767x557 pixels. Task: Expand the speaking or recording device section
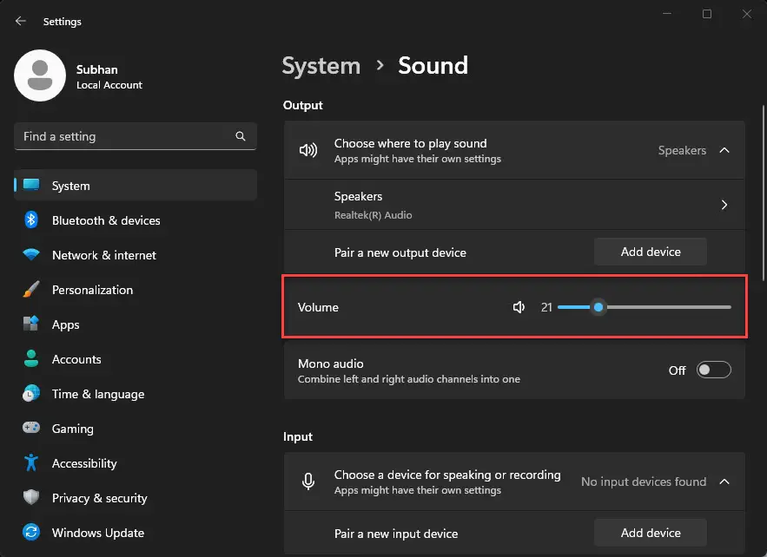tap(724, 482)
